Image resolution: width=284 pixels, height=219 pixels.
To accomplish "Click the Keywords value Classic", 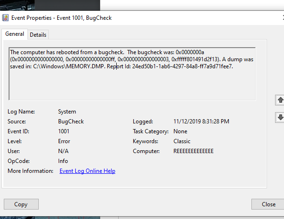I will coord(182,141).
